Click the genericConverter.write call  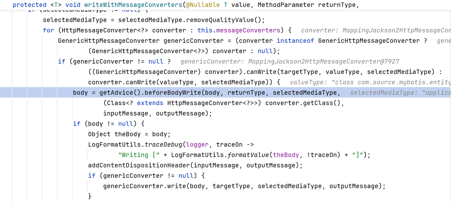[145, 186]
